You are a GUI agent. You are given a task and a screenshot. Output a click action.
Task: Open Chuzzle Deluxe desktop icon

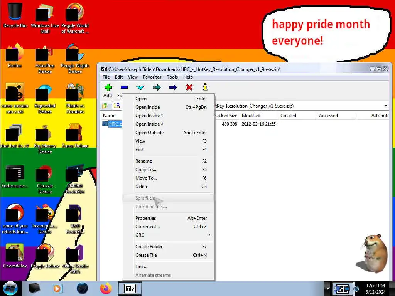coord(45,179)
